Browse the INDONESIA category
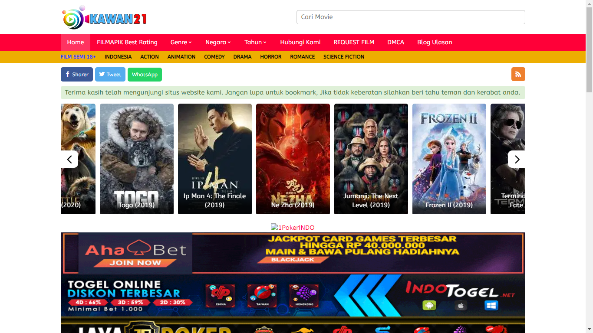The image size is (593, 333). (118, 57)
